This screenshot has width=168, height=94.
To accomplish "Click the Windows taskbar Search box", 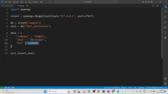I will 60,91.
